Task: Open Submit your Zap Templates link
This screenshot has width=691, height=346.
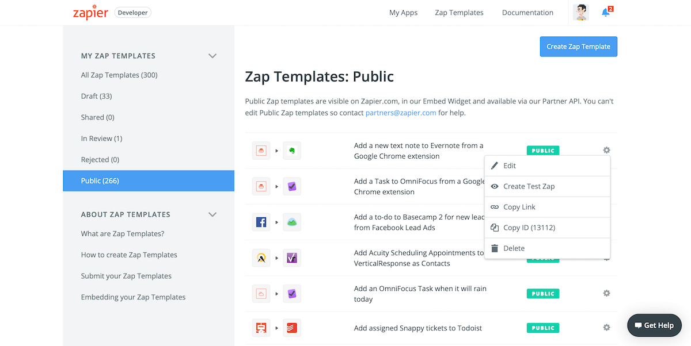Action: click(x=126, y=276)
